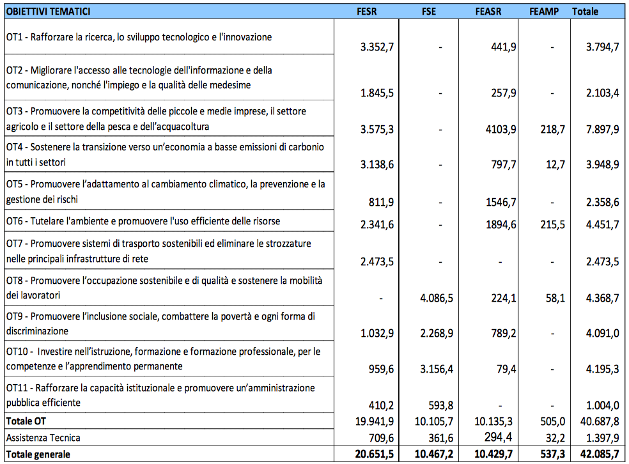
Task: Click the OT4 FEAMP value 12,7
Action: point(555,164)
